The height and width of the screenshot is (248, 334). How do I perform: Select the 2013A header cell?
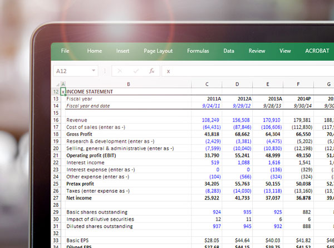(x=268, y=99)
